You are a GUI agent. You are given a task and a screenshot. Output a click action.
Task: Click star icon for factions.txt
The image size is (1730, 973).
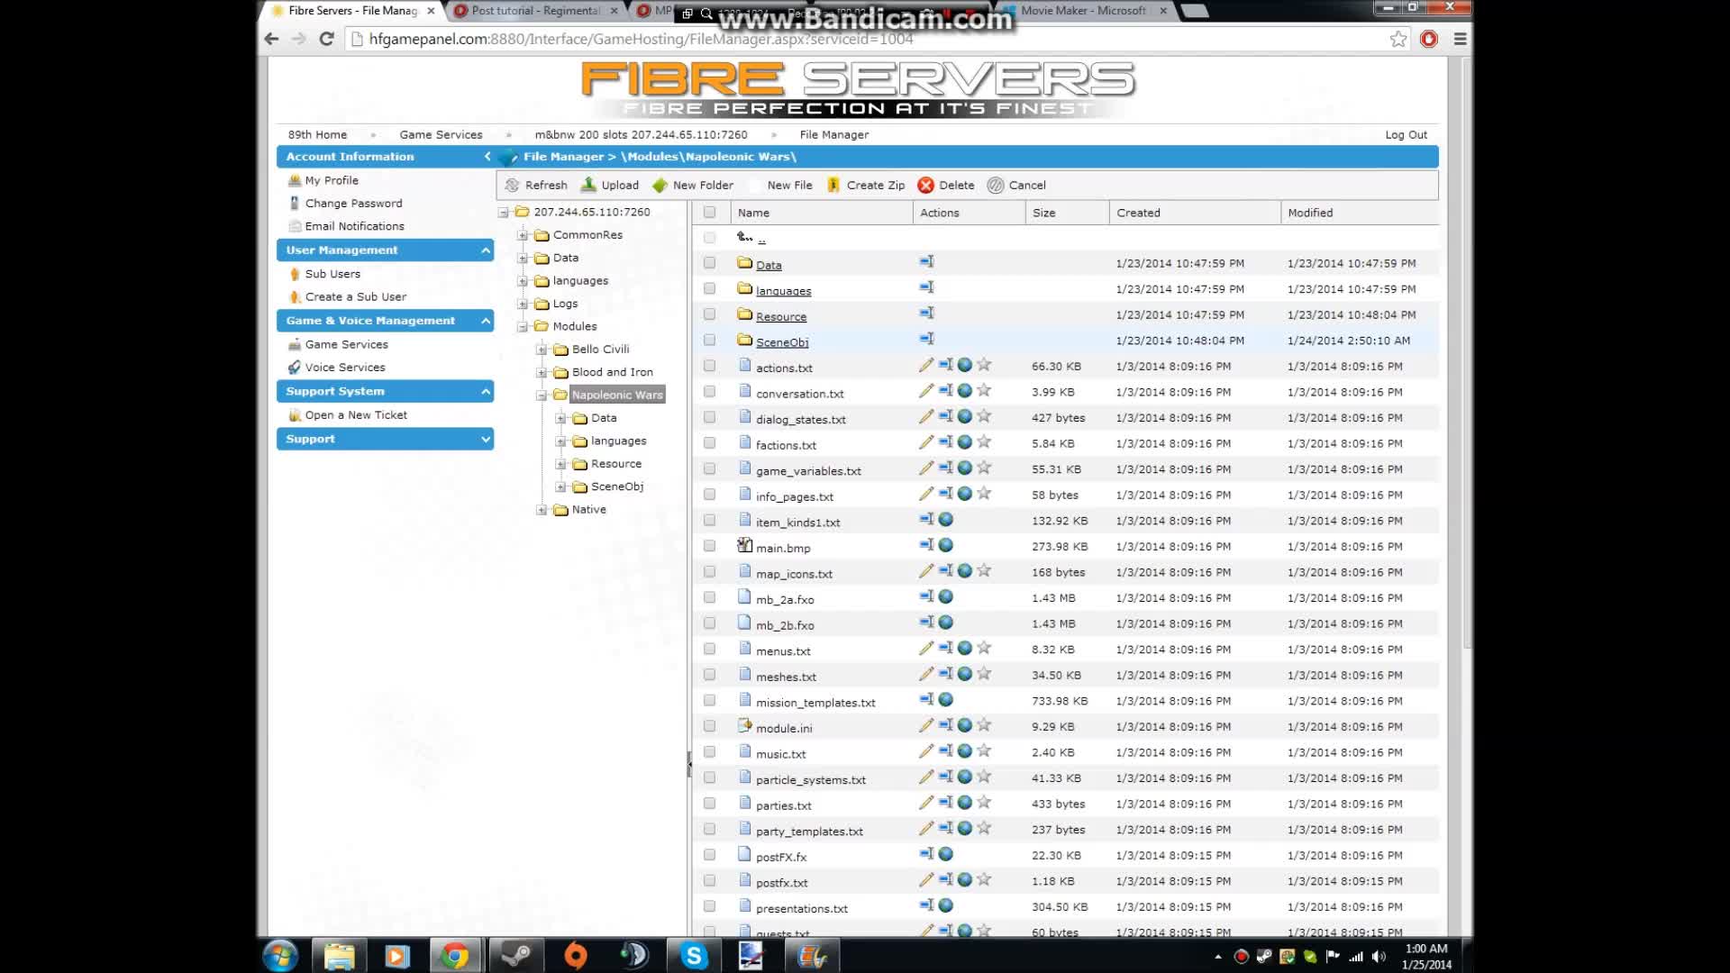pos(984,442)
